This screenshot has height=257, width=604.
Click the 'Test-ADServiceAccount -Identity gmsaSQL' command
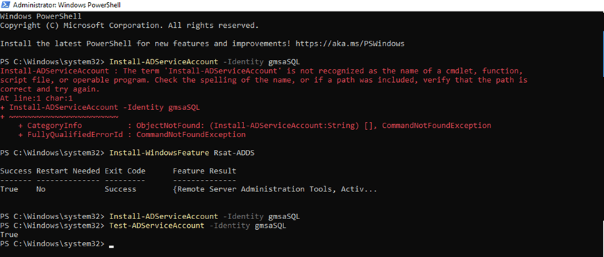198,226
